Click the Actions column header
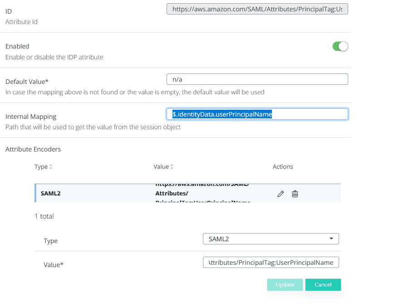This screenshot has width=399, height=307. pyautogui.click(x=283, y=167)
